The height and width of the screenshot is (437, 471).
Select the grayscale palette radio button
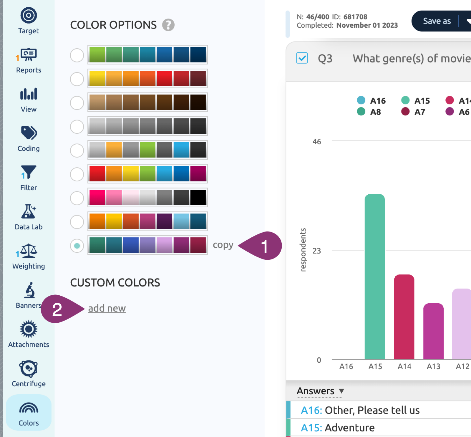77,127
